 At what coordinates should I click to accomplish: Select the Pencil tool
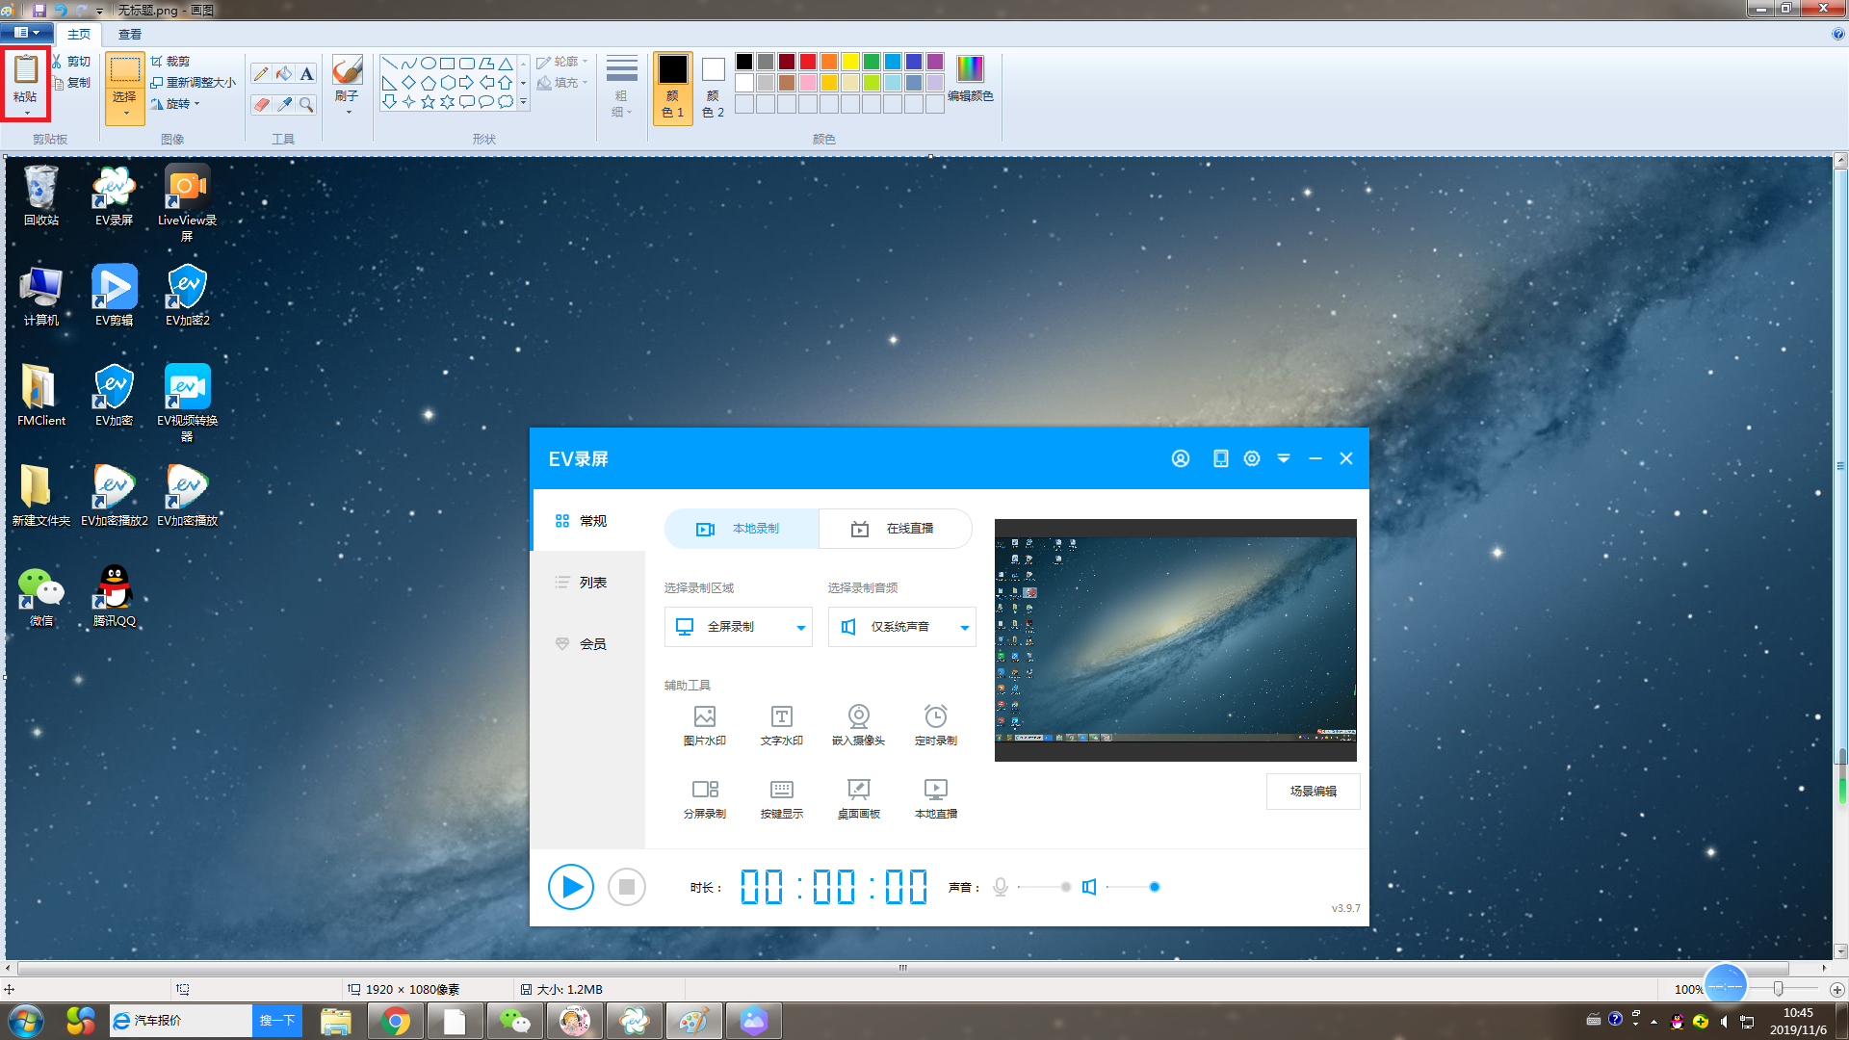coord(261,74)
